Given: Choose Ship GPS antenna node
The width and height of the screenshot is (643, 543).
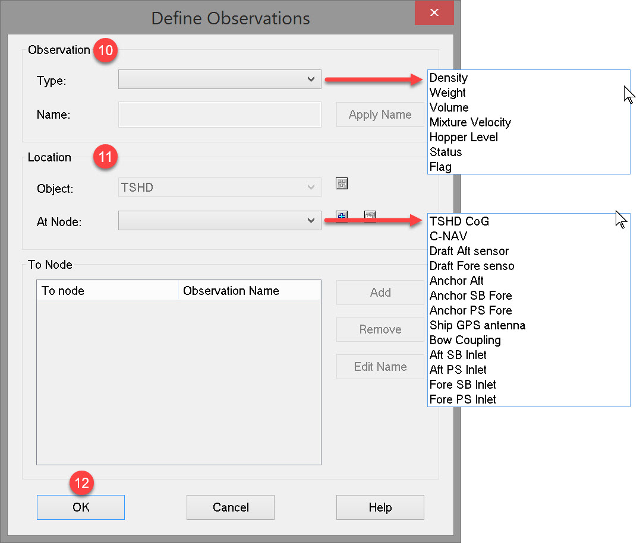Looking at the screenshot, I should tap(477, 325).
